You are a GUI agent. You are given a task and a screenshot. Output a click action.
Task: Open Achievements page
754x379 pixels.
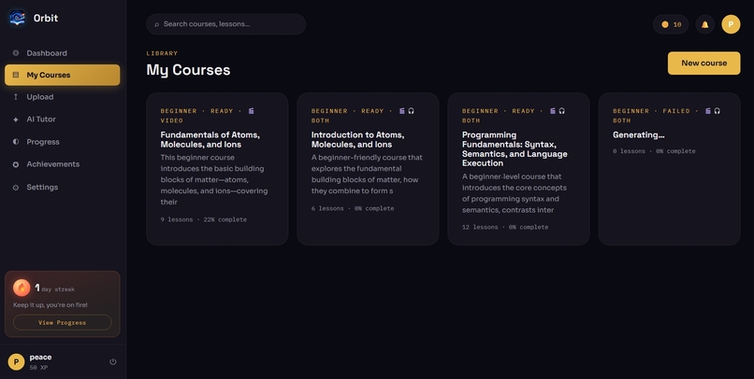tap(63, 164)
